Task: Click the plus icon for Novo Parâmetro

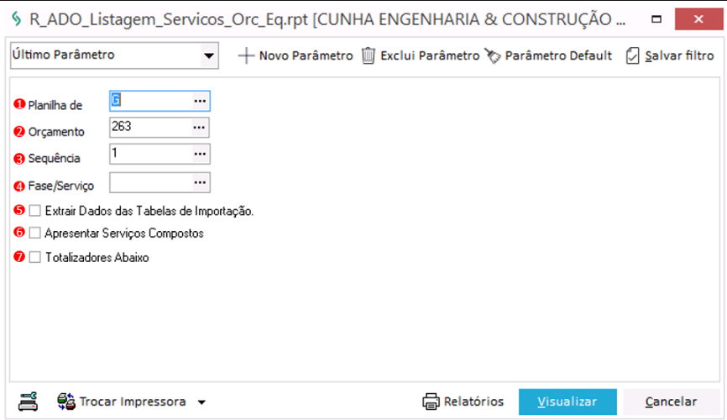Action: coord(246,56)
